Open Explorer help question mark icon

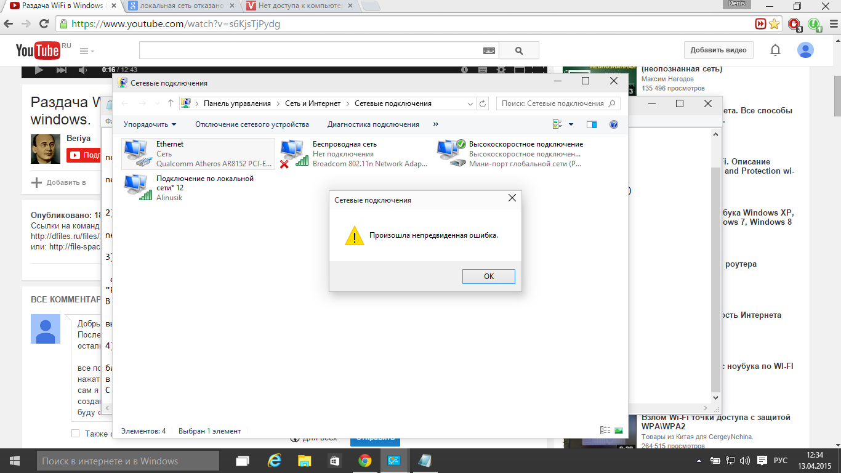click(613, 124)
